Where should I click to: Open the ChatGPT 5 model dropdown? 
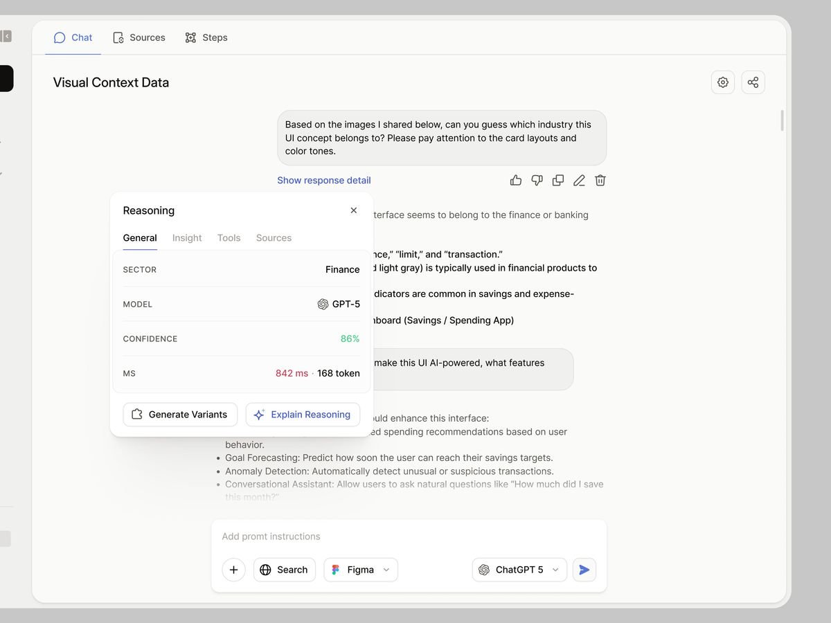[x=519, y=570]
